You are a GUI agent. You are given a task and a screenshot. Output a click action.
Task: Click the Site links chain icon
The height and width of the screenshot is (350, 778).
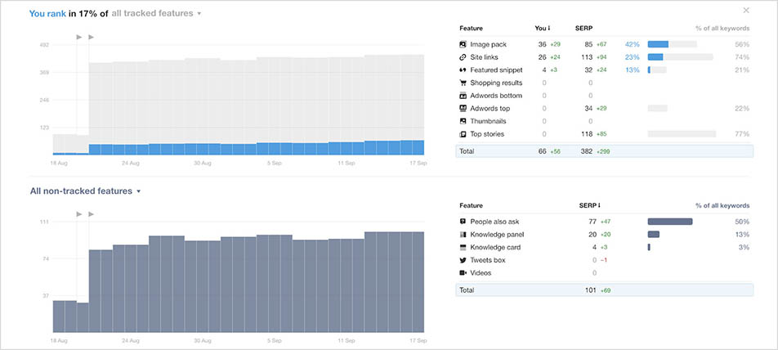click(x=463, y=57)
